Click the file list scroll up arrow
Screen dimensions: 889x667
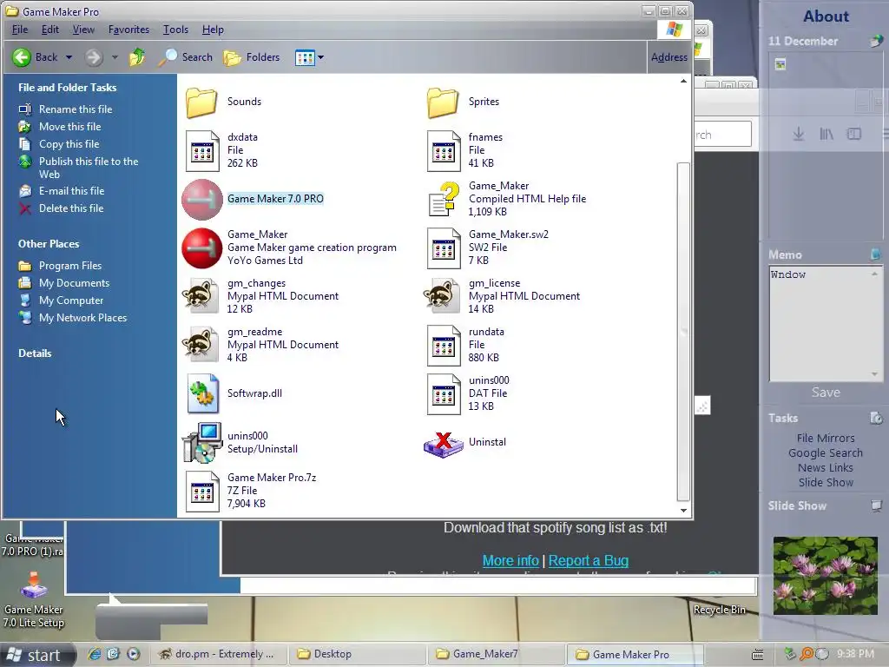684,82
